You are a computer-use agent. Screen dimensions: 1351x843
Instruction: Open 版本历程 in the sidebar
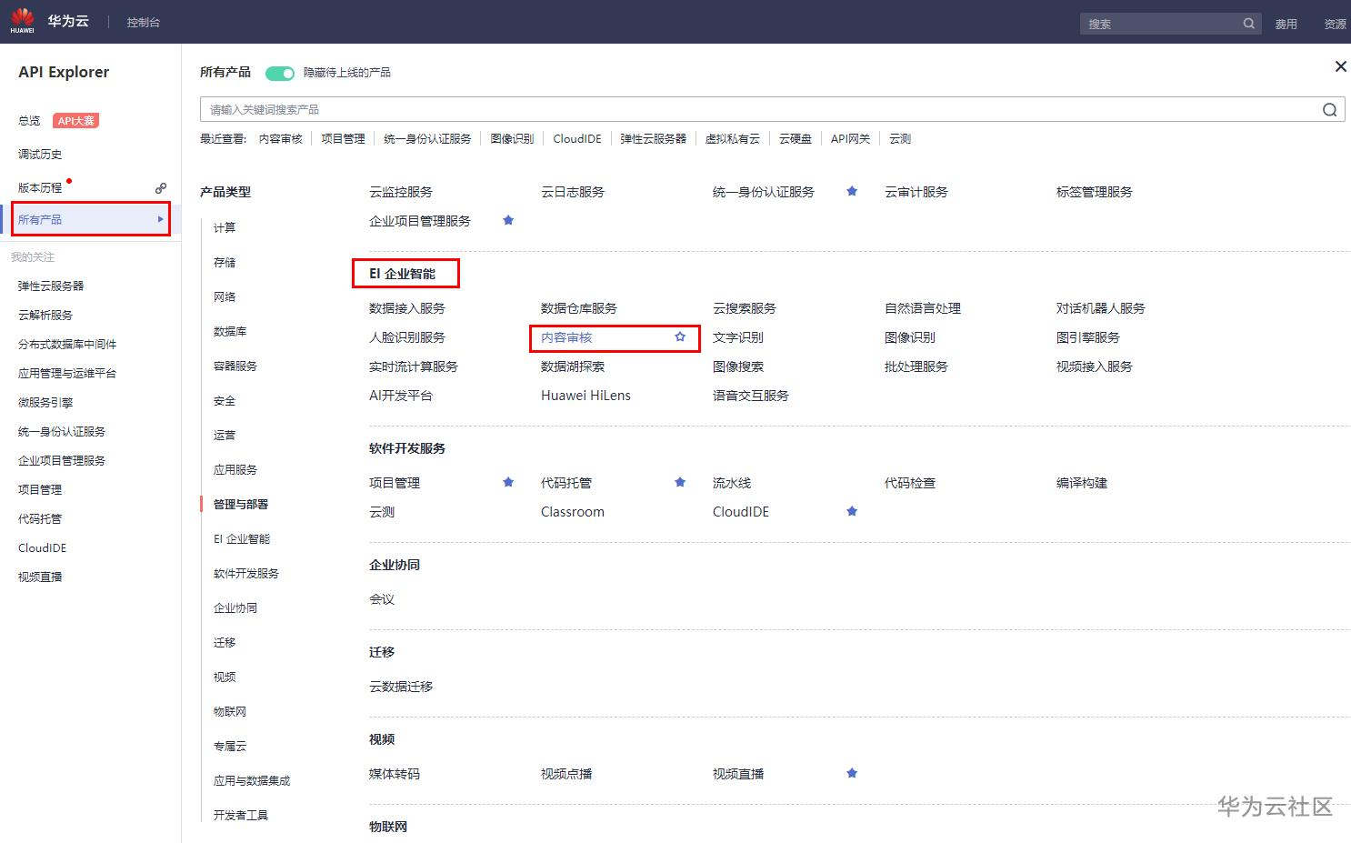tap(40, 188)
